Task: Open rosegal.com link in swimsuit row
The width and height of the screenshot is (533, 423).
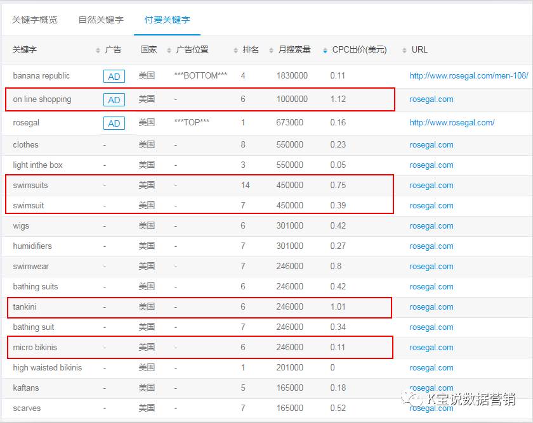Action: (431, 206)
